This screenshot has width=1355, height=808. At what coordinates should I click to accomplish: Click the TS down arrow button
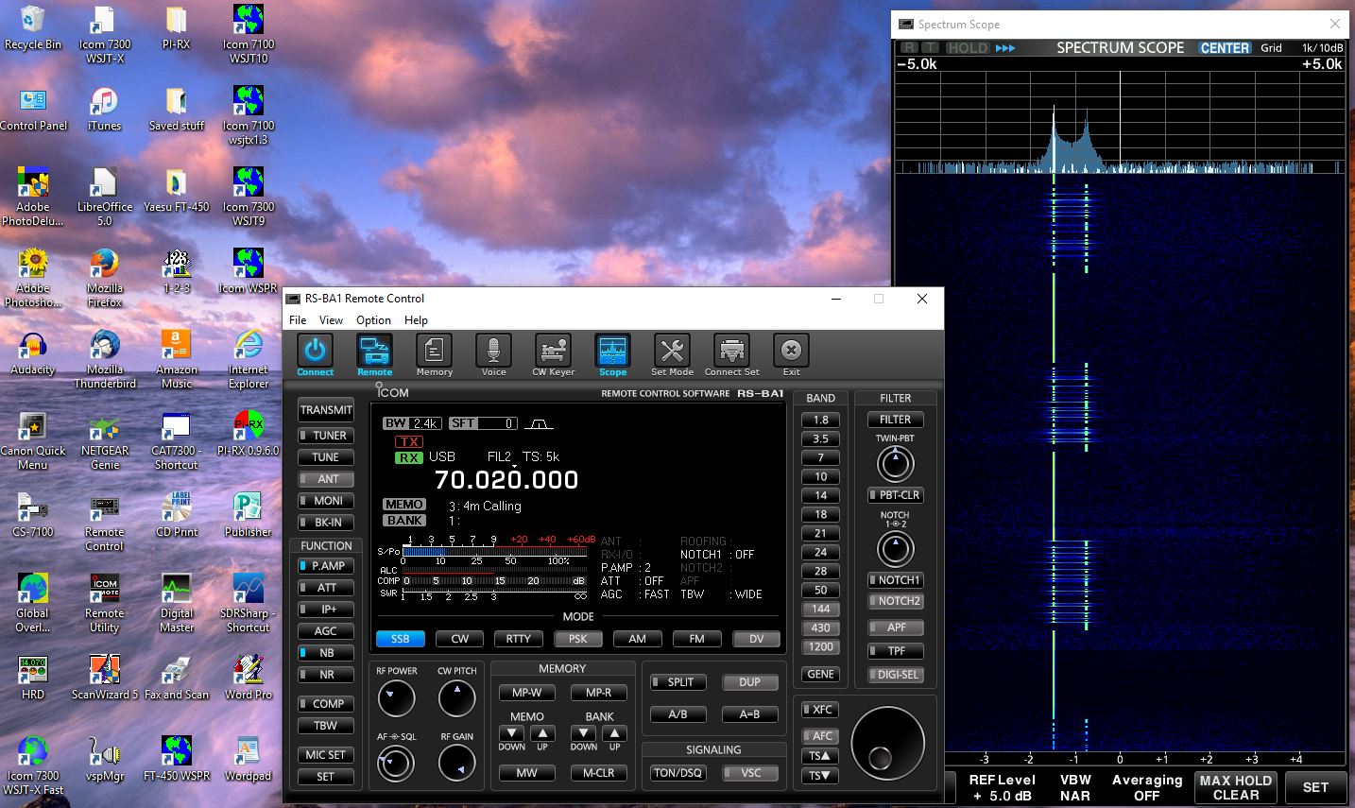[819, 776]
